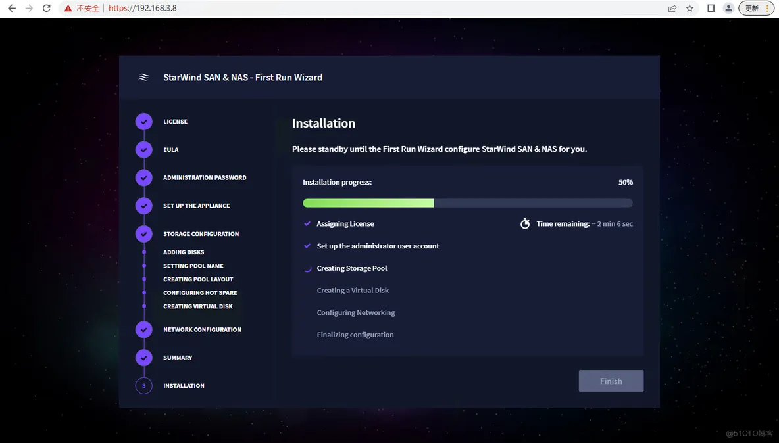Bookmark this page with the star icon

click(x=690, y=8)
